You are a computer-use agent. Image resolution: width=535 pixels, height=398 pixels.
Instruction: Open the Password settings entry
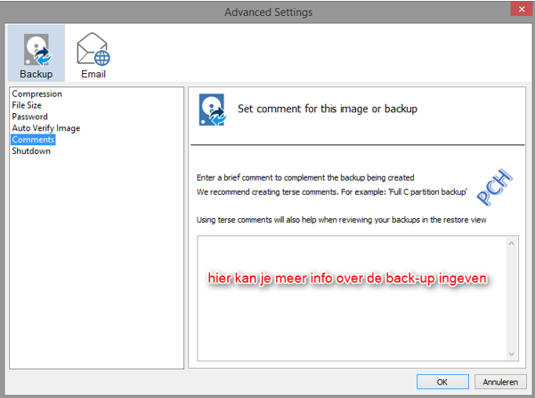tap(29, 117)
